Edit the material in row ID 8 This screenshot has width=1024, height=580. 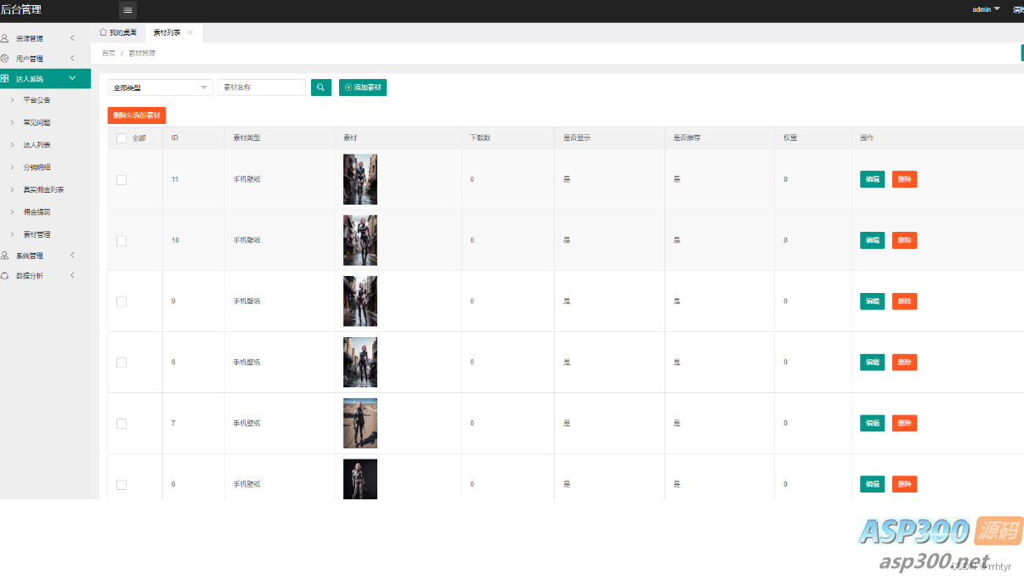[872, 363]
